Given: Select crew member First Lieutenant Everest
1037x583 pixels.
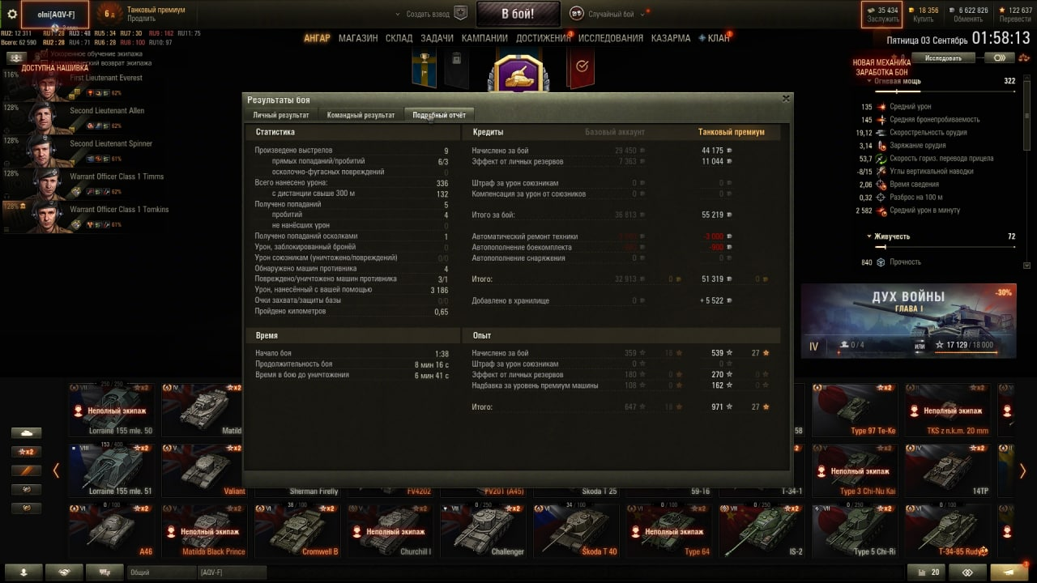Looking at the screenshot, I should point(84,85).
